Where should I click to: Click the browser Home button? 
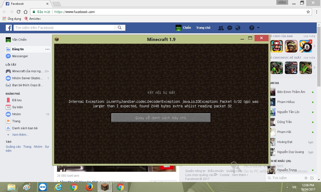point(26,12)
